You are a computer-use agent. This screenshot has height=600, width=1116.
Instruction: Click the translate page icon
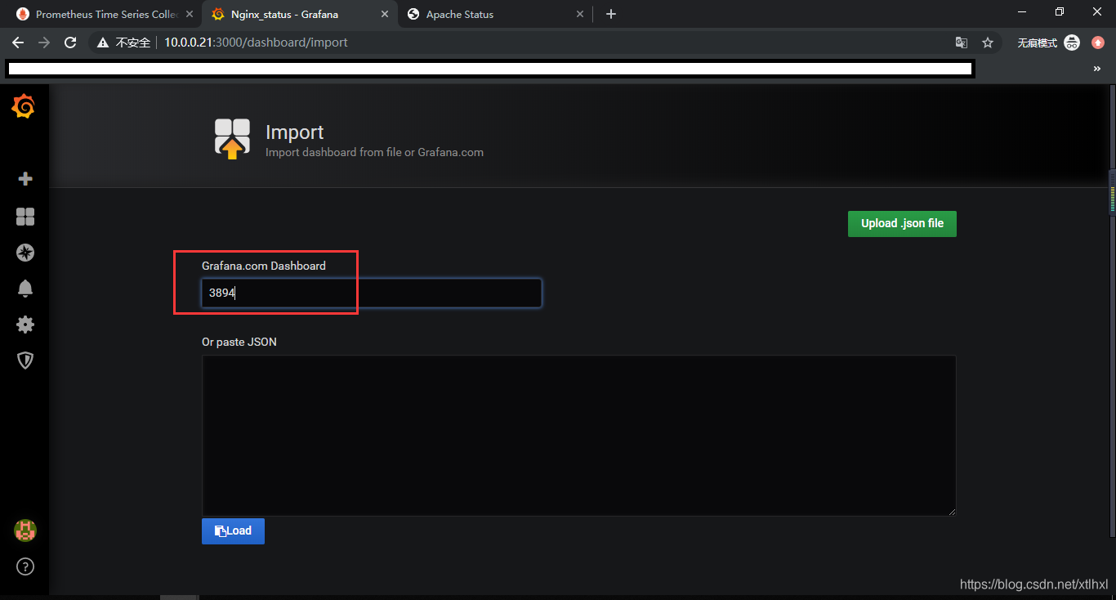pos(962,43)
